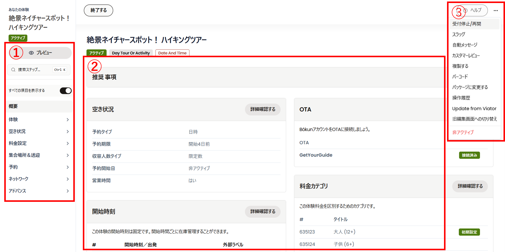Expand the 料金設定 sidebar section

(39, 143)
